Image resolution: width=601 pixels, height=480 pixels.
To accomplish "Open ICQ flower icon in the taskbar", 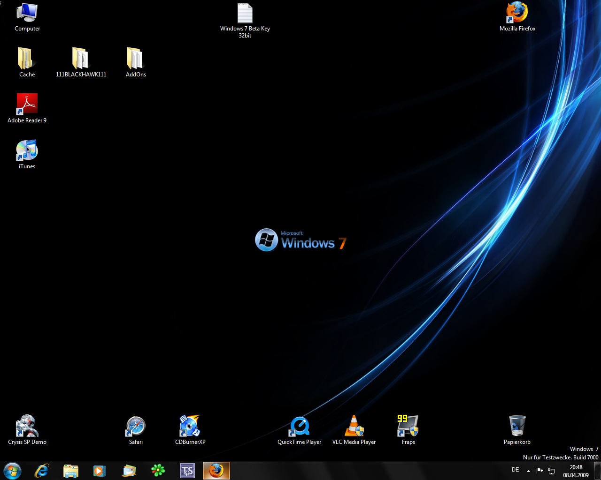I will click(x=158, y=471).
